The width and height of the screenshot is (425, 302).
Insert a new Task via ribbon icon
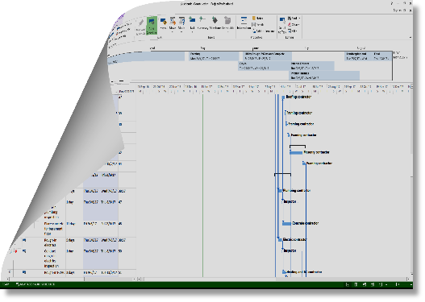click(x=192, y=23)
